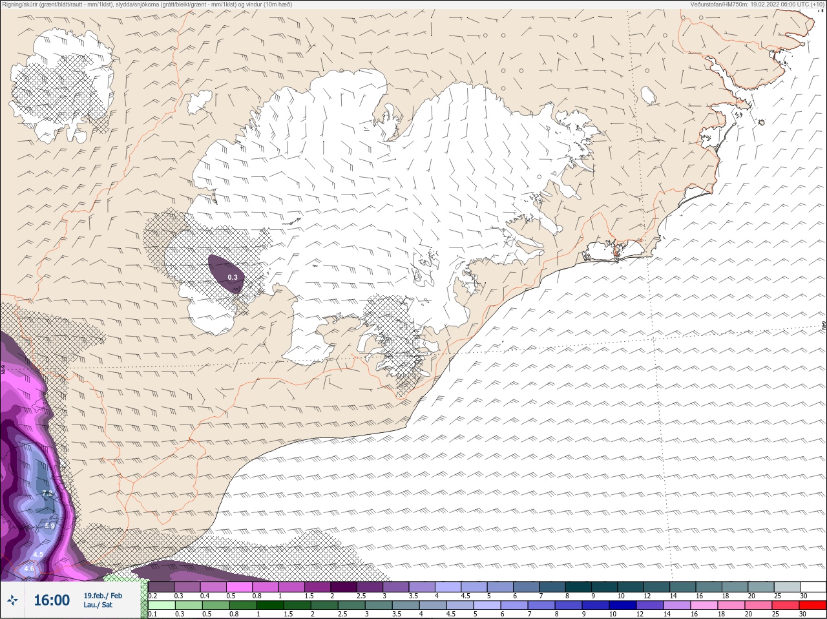Pick the dark navy blue swatch in rain legend

[x=623, y=605]
